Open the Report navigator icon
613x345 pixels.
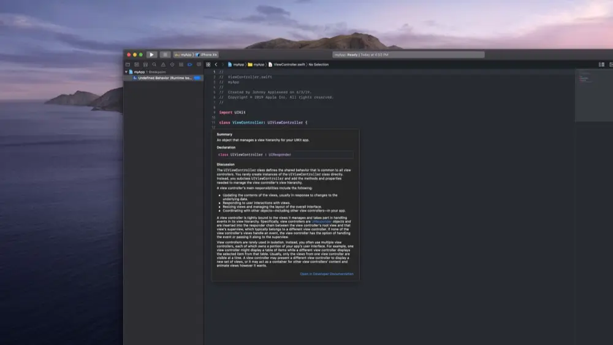click(199, 64)
